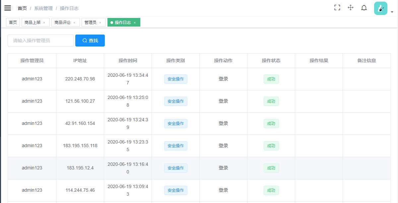This screenshot has height=203, width=398.
Task: Close the 商品评论 tab
Action: (x=74, y=23)
